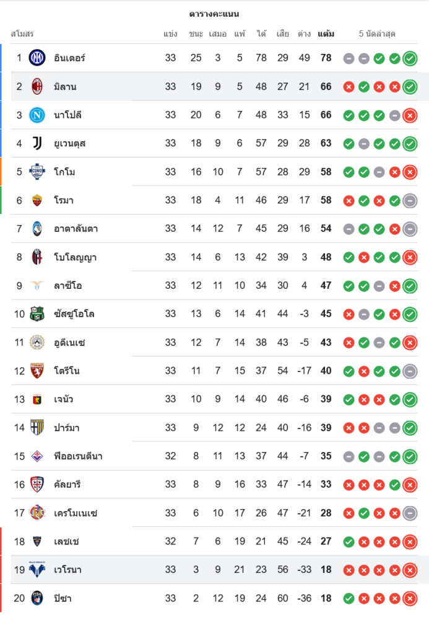Click the Juventus logo icon

(37, 144)
